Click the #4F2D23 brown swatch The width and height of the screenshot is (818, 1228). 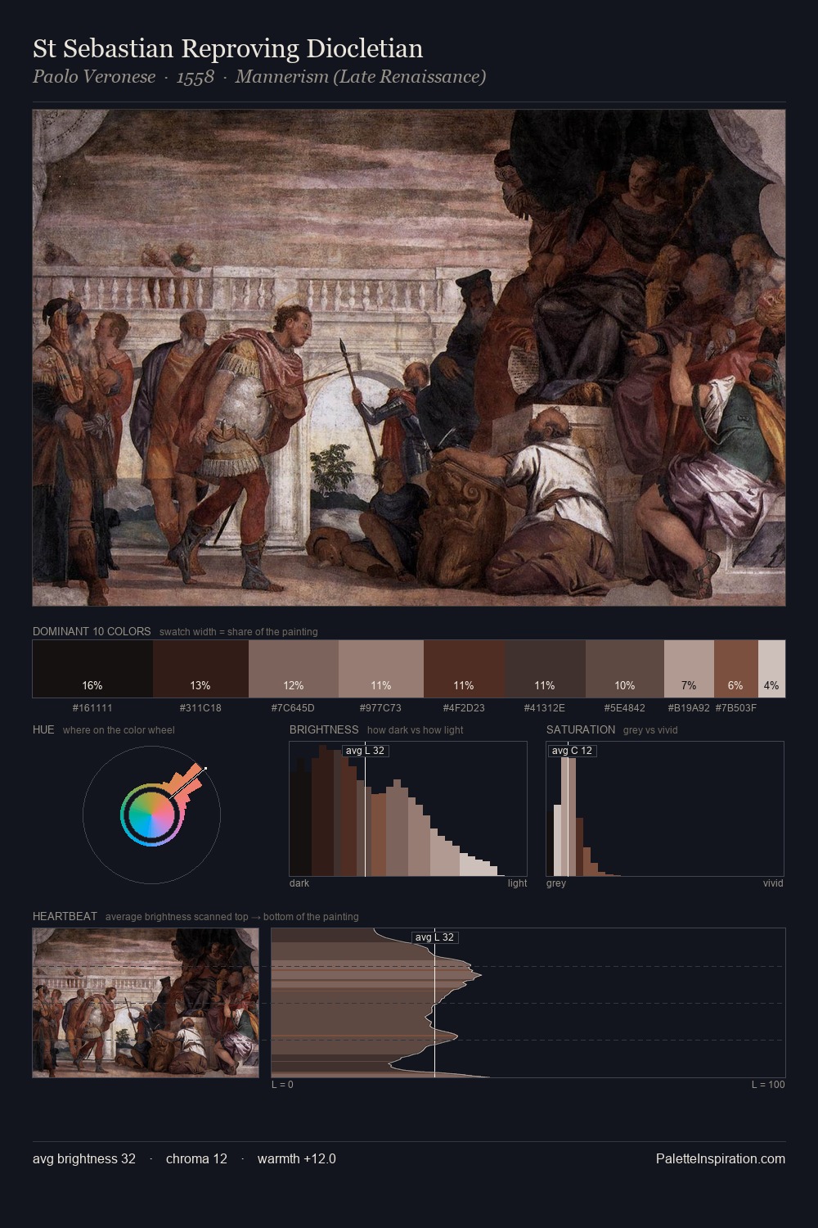464,669
